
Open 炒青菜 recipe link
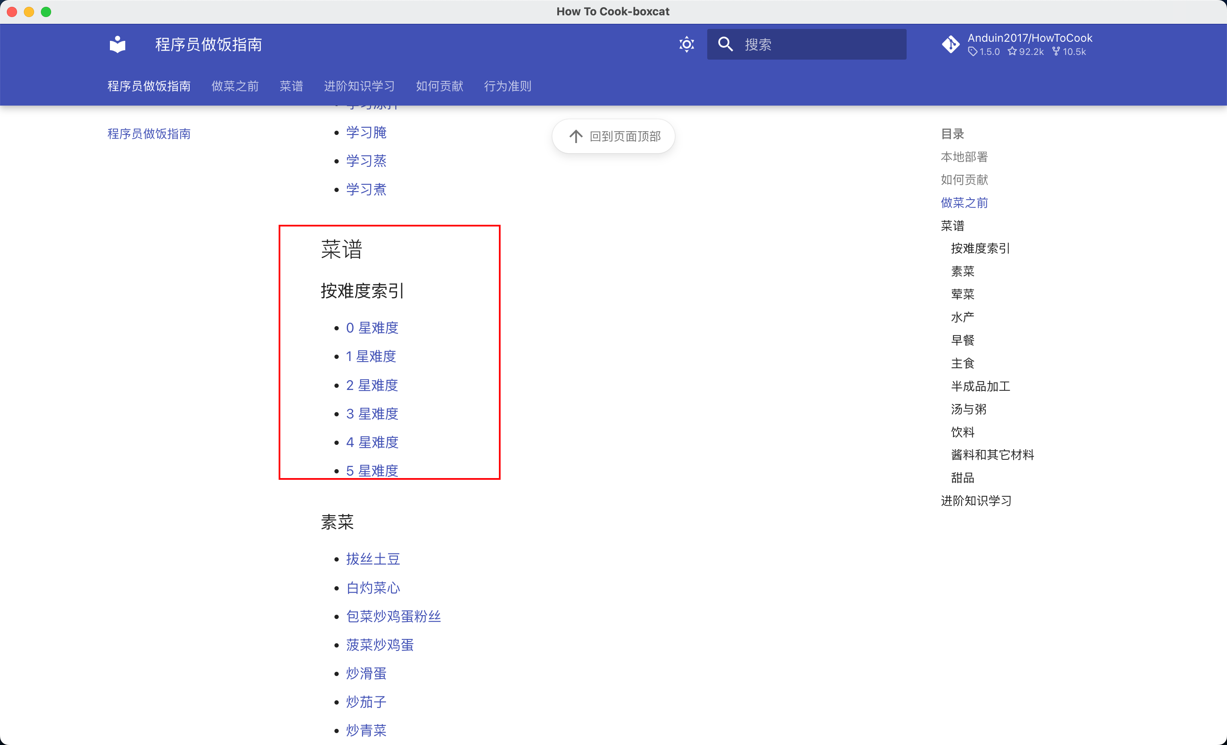[366, 731]
